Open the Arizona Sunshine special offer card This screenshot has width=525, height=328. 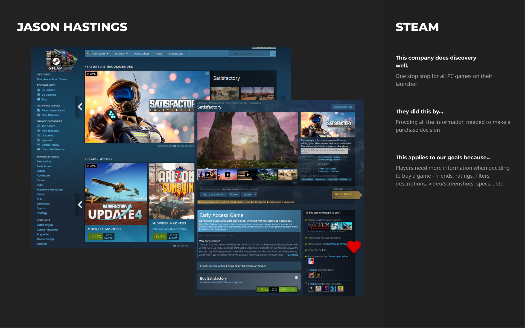point(172,203)
